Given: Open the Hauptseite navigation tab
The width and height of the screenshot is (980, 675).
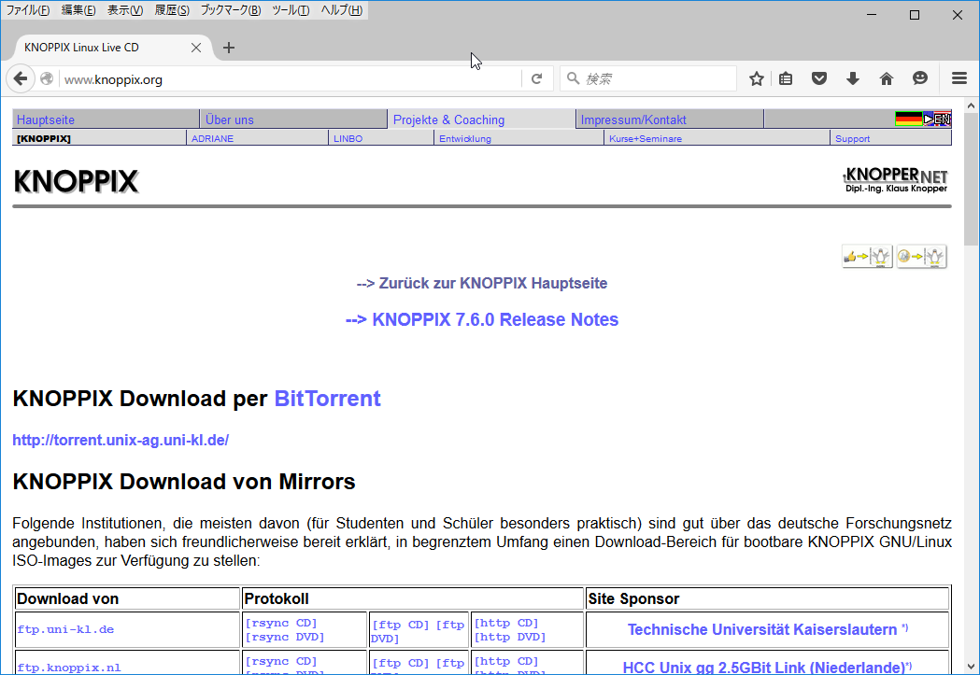Looking at the screenshot, I should point(46,120).
